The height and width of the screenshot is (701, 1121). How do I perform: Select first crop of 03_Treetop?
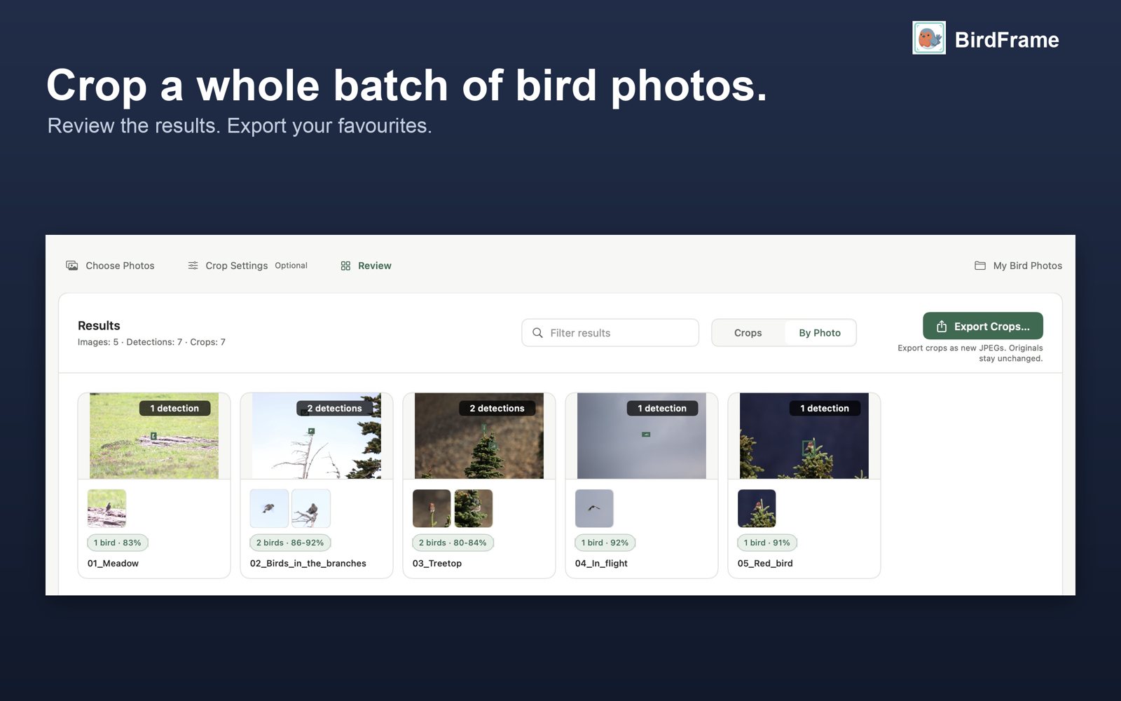click(432, 508)
